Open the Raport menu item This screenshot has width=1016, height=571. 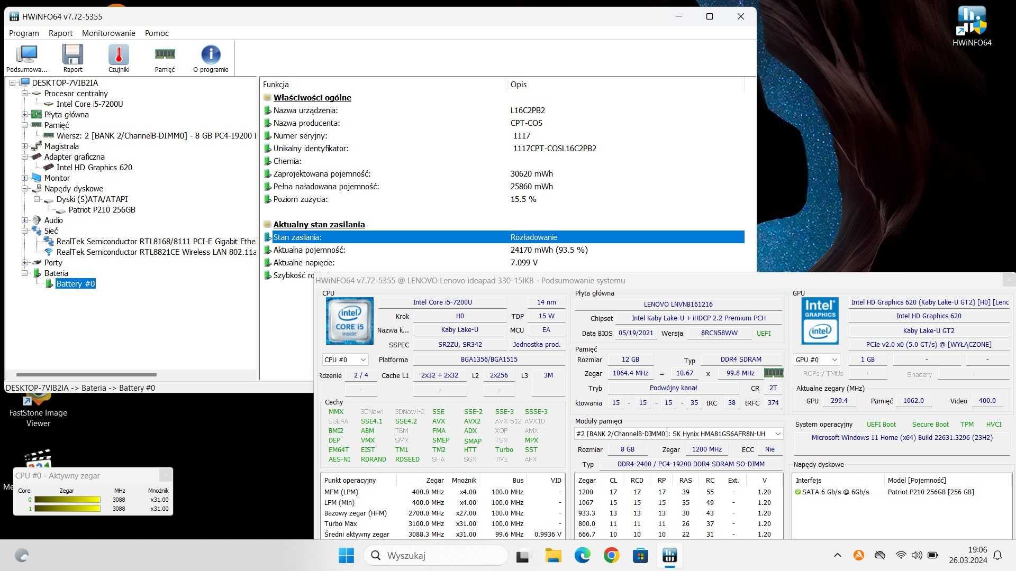pos(59,33)
